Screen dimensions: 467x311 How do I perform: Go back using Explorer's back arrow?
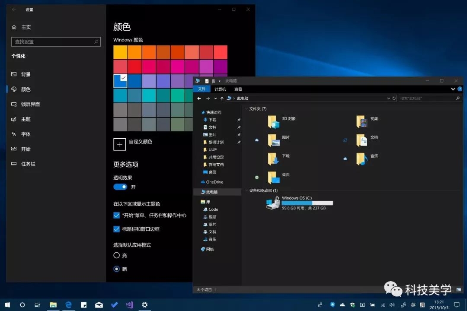point(199,98)
